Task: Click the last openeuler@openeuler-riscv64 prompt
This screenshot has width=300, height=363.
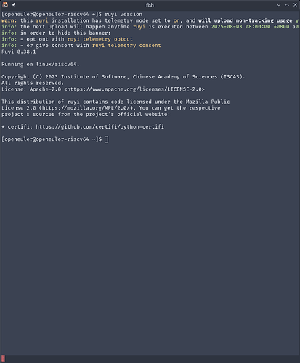Action: 52,139
